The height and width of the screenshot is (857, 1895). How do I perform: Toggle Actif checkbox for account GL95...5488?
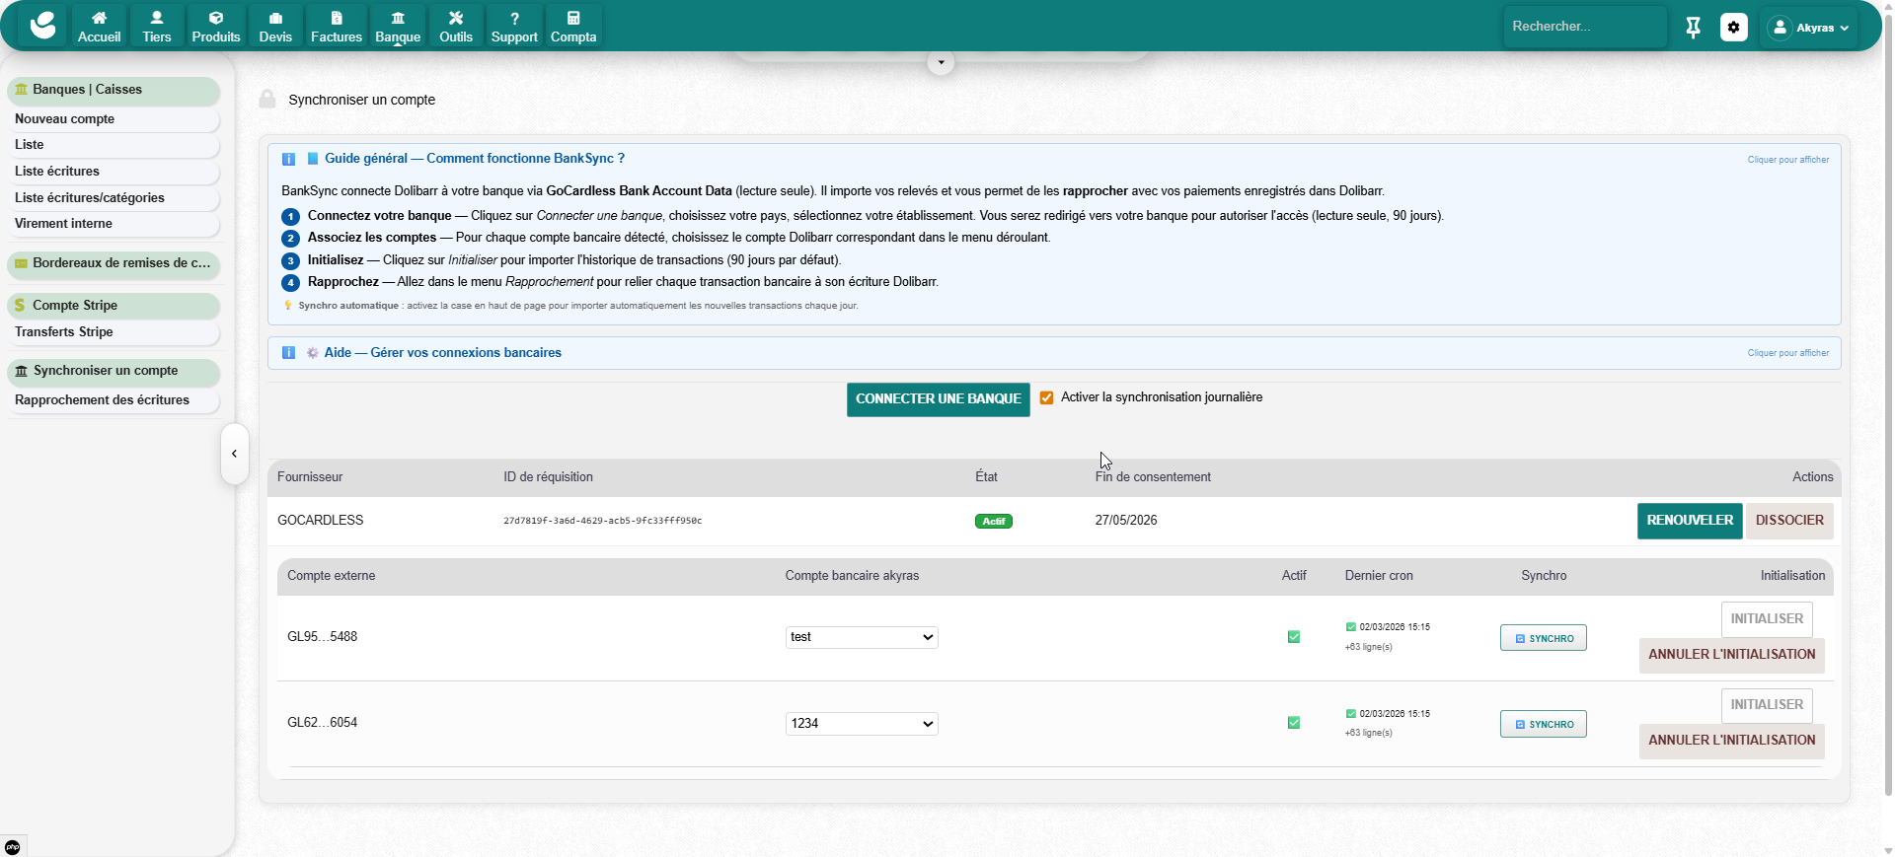pyautogui.click(x=1293, y=637)
